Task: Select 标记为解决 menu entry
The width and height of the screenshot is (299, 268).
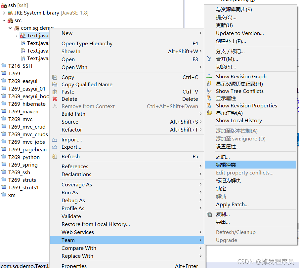Action: click(x=250, y=180)
